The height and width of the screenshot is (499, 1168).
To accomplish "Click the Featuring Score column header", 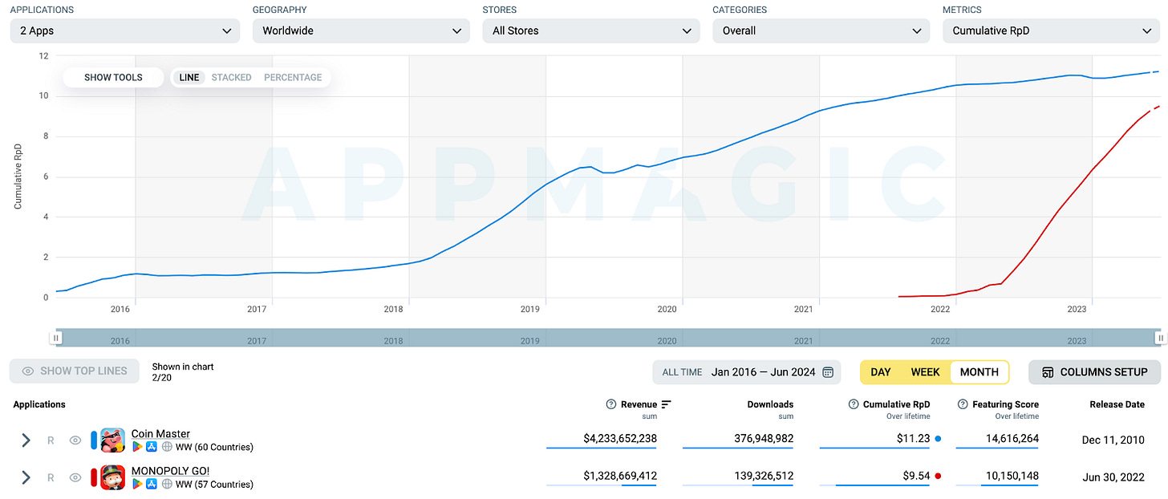I will click(1005, 404).
